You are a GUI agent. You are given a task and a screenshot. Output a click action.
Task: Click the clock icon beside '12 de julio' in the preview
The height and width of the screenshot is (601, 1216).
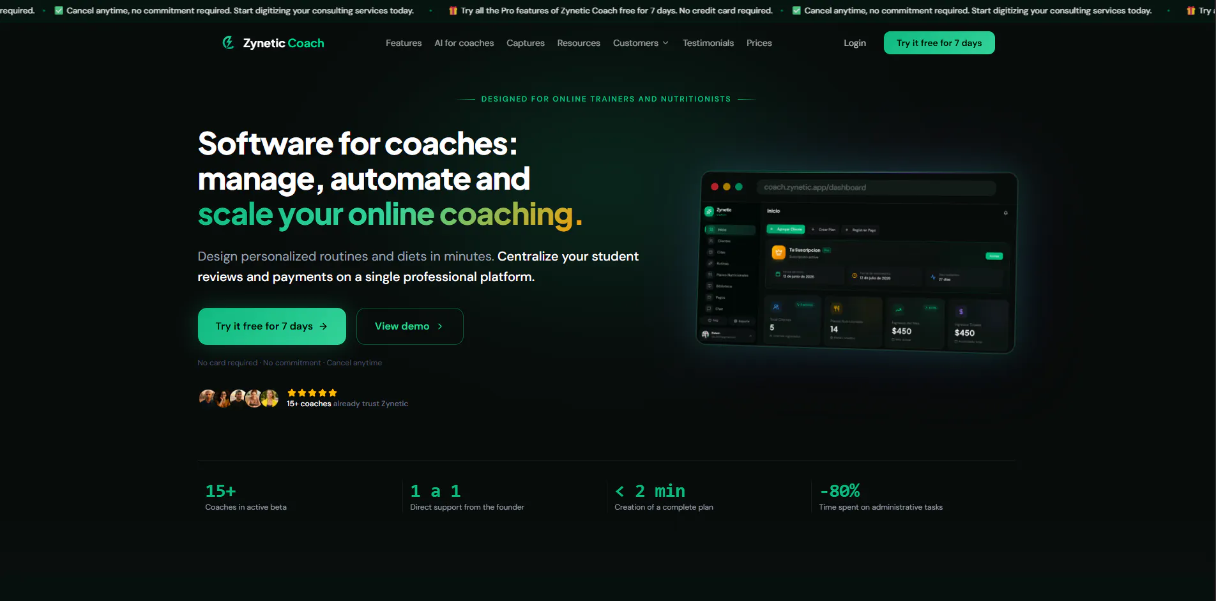coord(855,276)
